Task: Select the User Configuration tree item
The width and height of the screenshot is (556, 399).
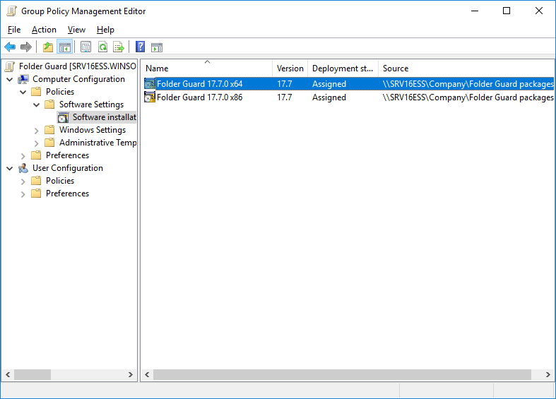Action: 68,168
